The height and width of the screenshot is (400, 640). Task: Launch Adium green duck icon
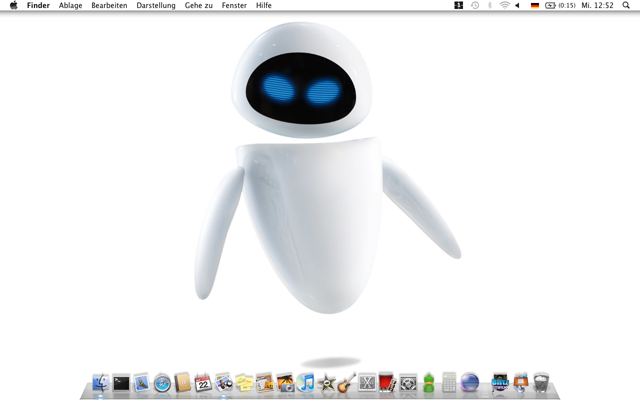point(428,383)
